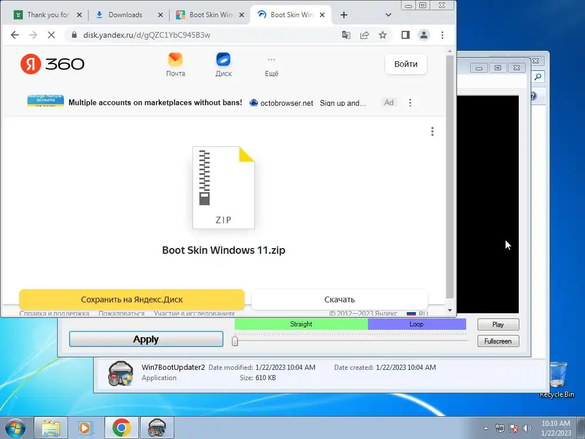
Task: Click the page vertical scrollbar
Action: coord(450,177)
